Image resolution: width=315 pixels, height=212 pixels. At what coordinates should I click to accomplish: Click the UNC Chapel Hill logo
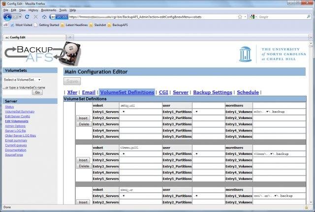(273, 54)
